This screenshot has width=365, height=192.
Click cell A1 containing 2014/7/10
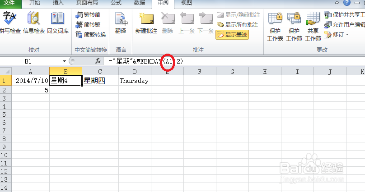pyautogui.click(x=31, y=81)
